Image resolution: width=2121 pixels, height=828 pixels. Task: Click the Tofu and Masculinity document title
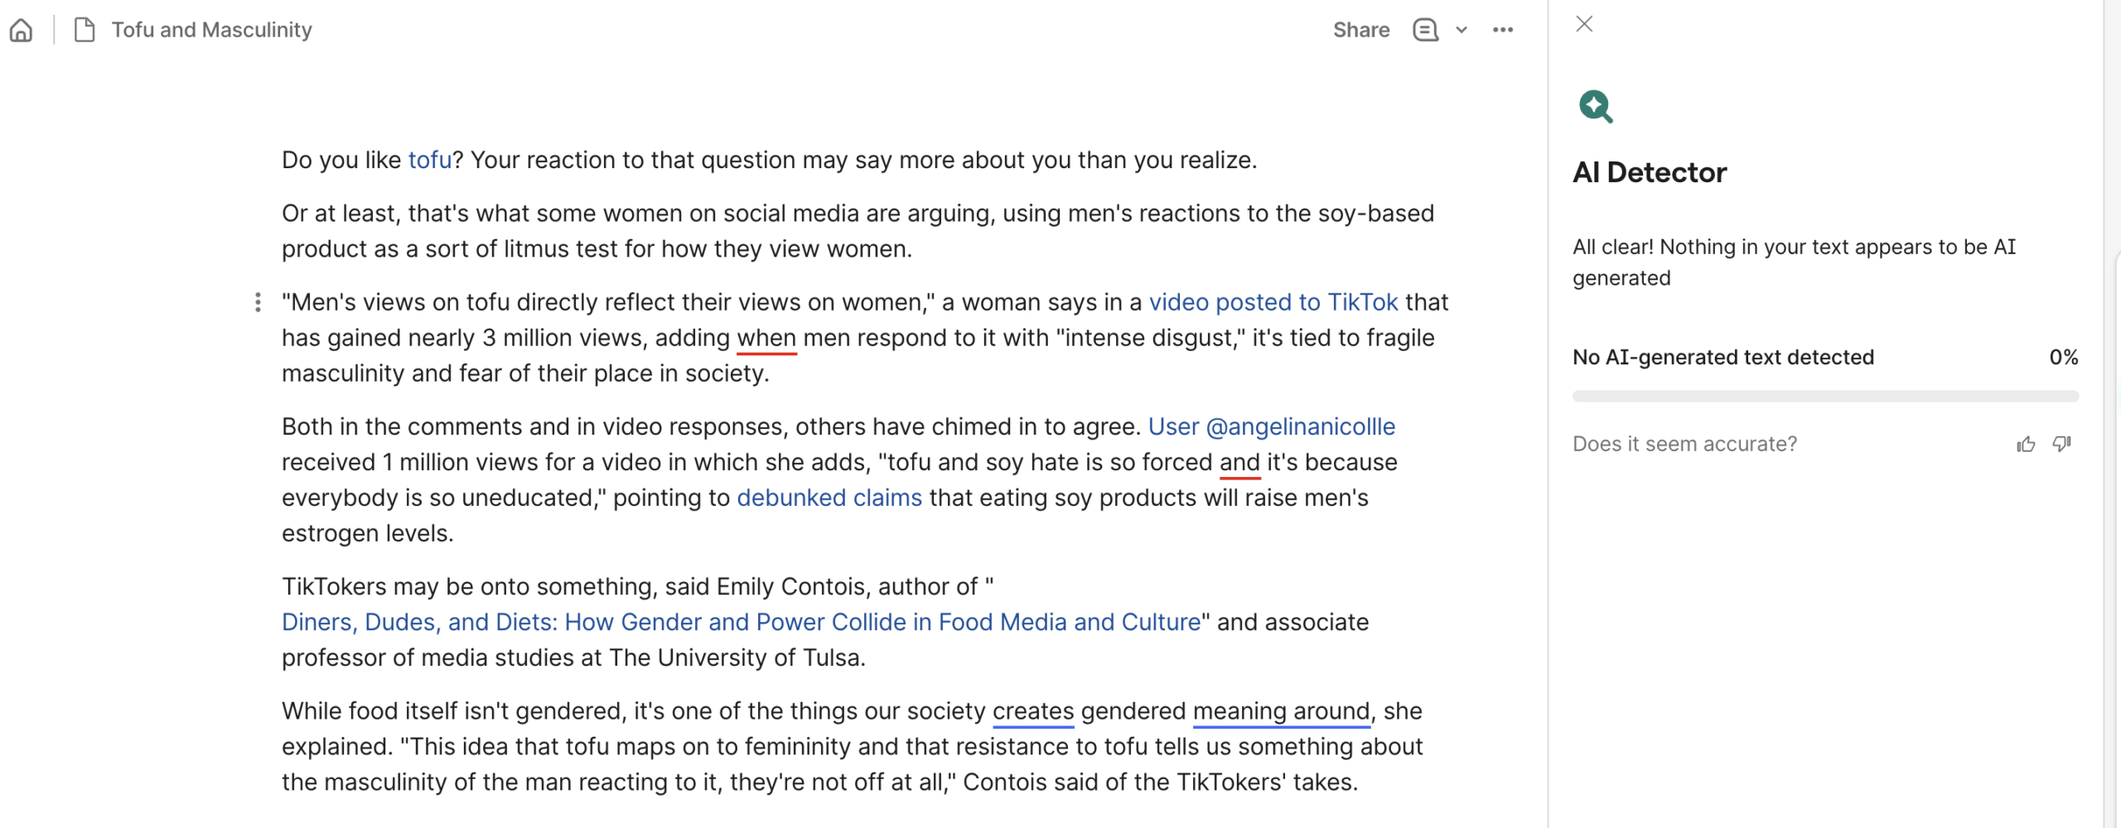tap(212, 30)
